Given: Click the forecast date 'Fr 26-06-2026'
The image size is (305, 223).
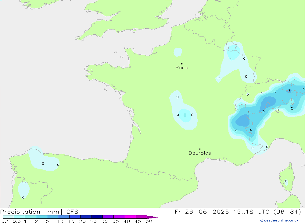Looking at the screenshot, I should [202, 211].
